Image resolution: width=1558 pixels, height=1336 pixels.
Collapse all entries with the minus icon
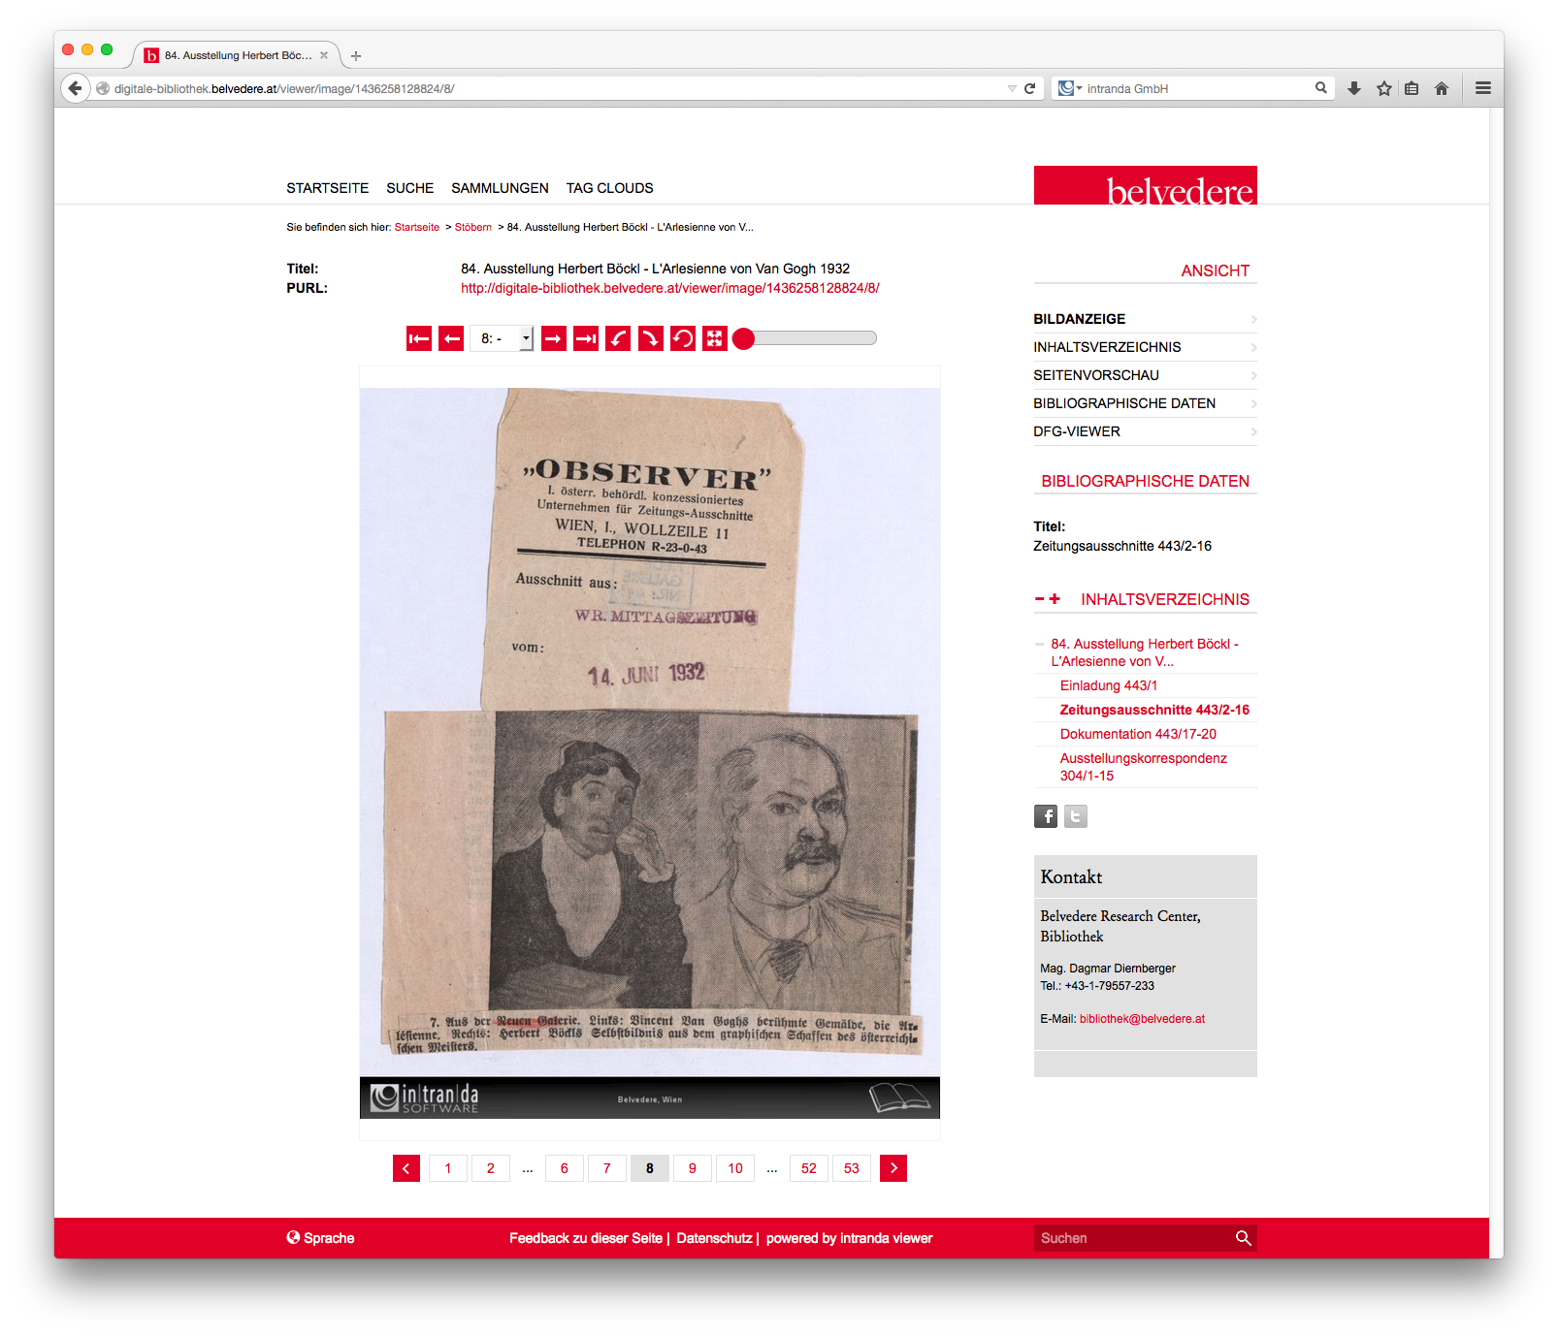pyautogui.click(x=1039, y=599)
